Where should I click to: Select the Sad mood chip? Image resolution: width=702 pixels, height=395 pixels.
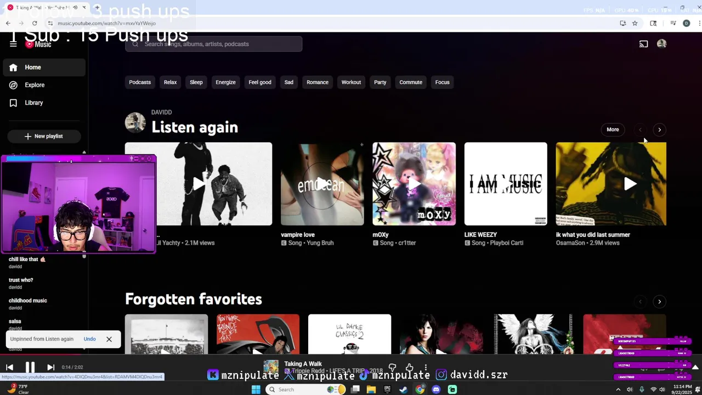pyautogui.click(x=289, y=82)
